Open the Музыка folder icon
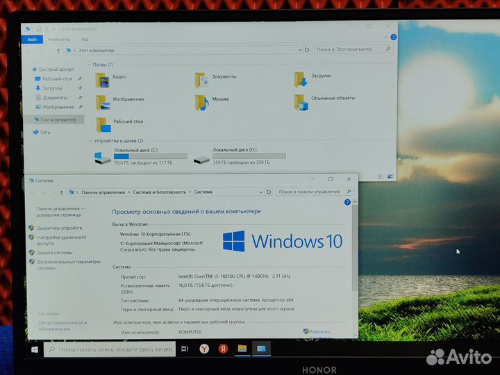 pos(202,102)
